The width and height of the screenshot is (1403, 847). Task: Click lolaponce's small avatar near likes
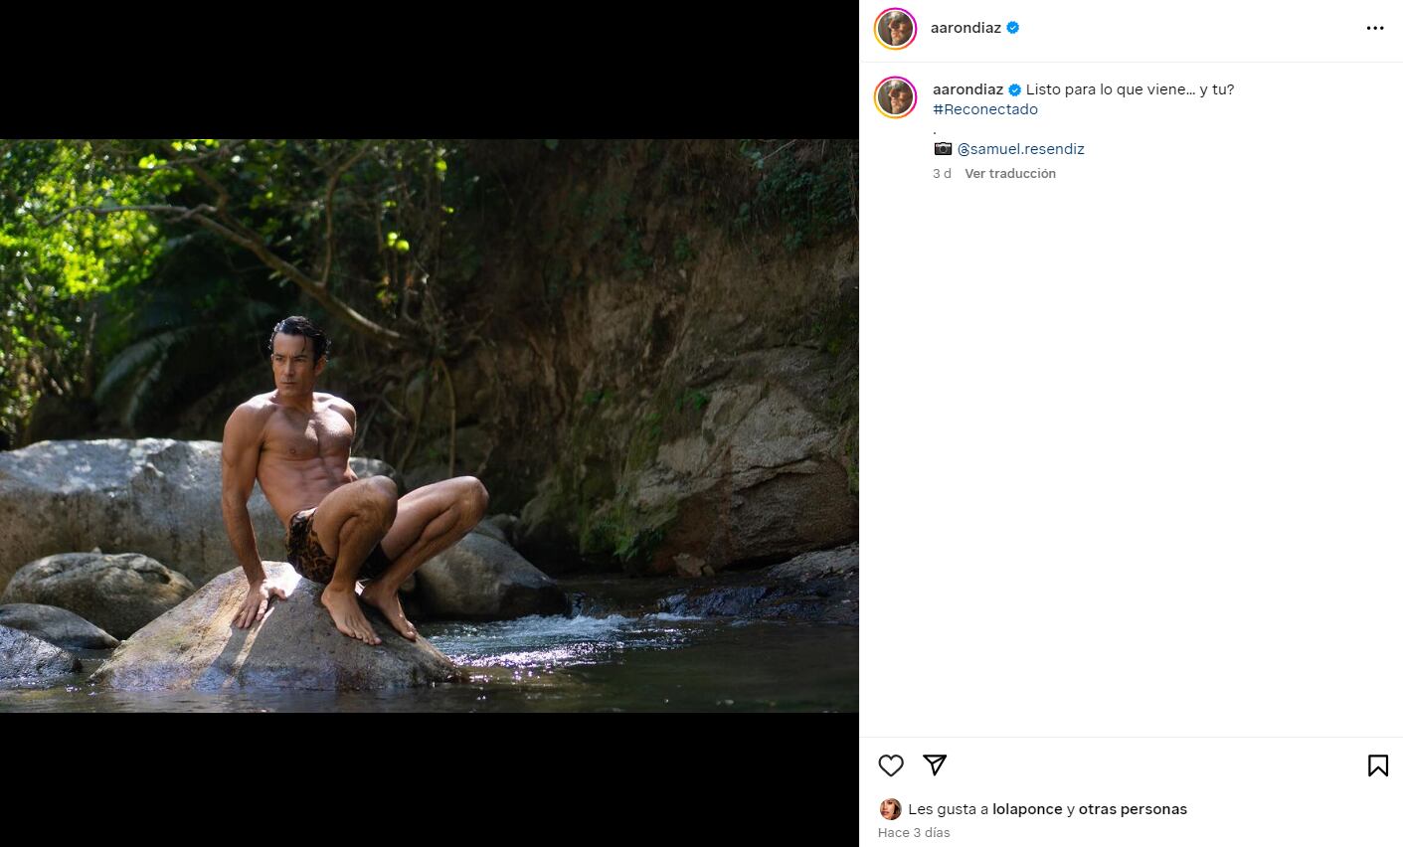tap(890, 809)
